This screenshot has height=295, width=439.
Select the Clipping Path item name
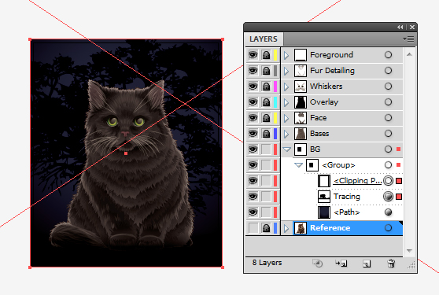point(357,181)
